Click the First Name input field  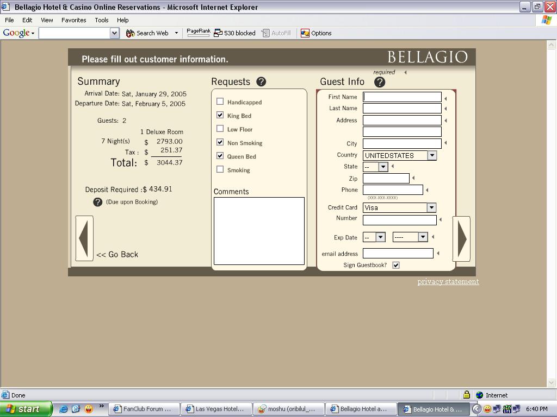click(x=402, y=97)
